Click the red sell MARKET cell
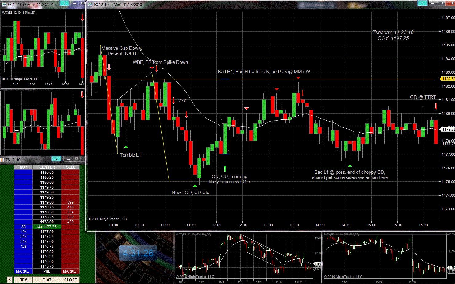Image resolution: width=455 pixels, height=284 pixels. [x=70, y=271]
